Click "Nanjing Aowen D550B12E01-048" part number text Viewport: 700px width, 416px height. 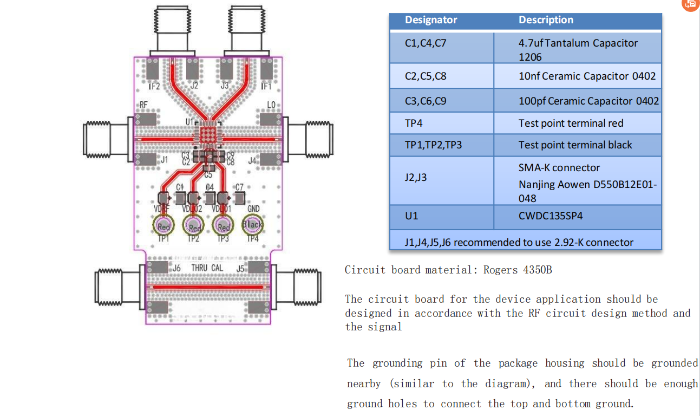pos(587,191)
